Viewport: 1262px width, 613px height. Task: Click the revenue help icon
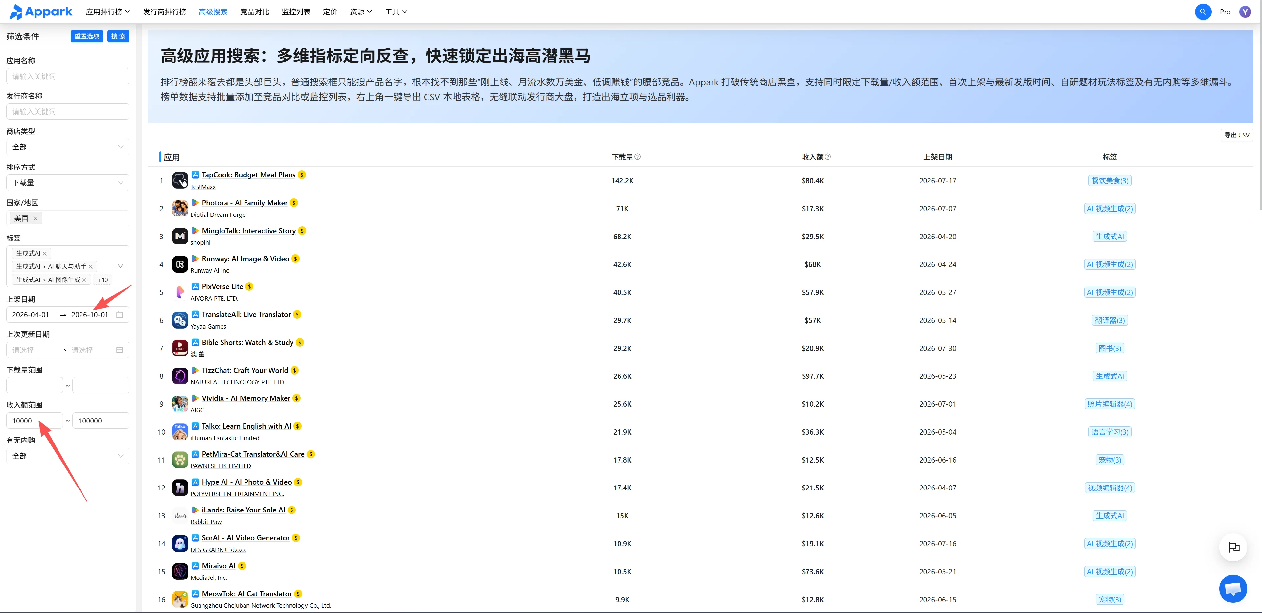[828, 157]
